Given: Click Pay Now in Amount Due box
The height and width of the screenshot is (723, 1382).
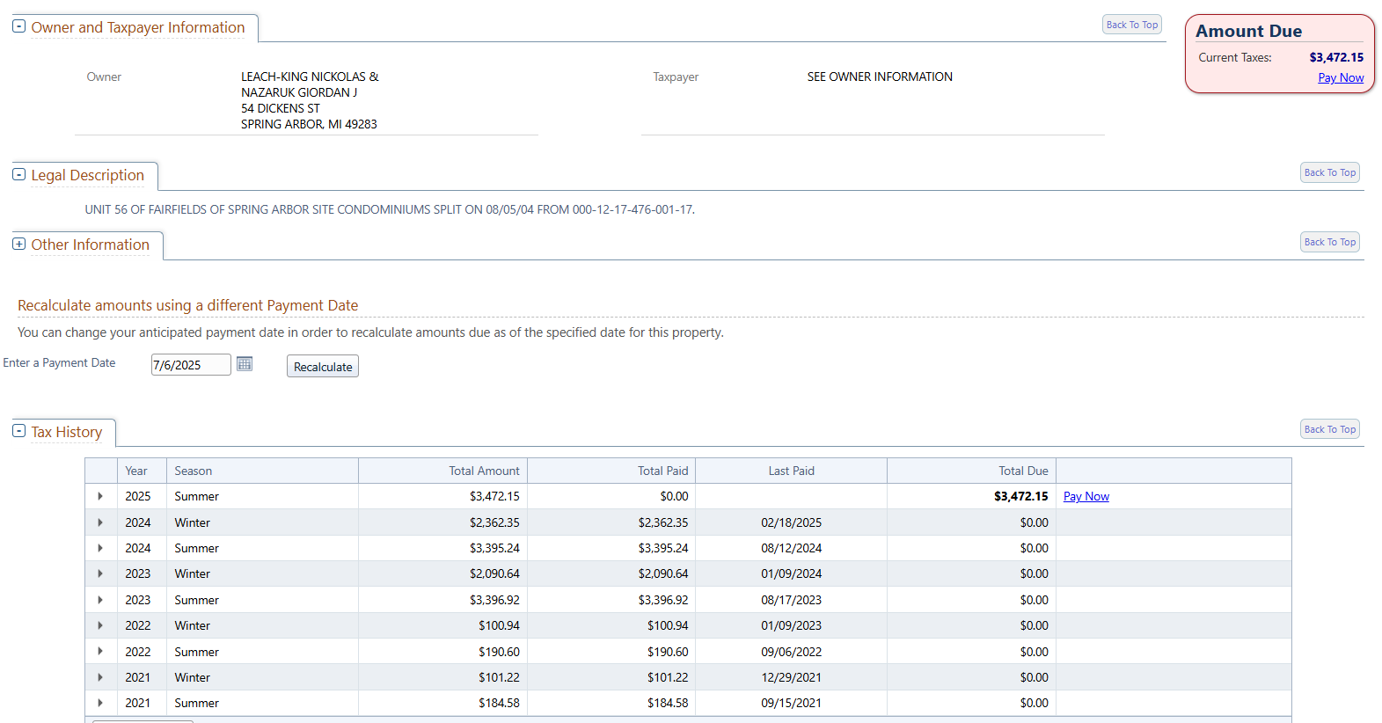Looking at the screenshot, I should pos(1340,77).
